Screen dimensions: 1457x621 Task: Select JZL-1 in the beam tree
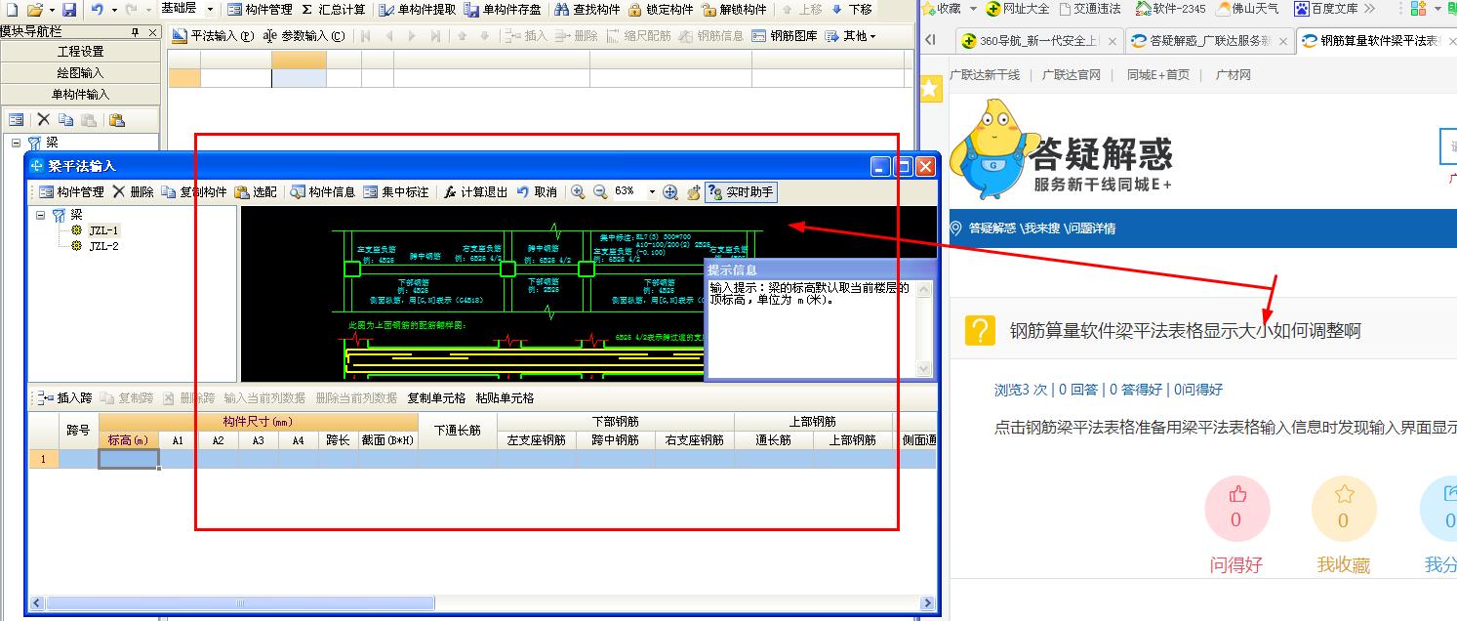point(103,230)
